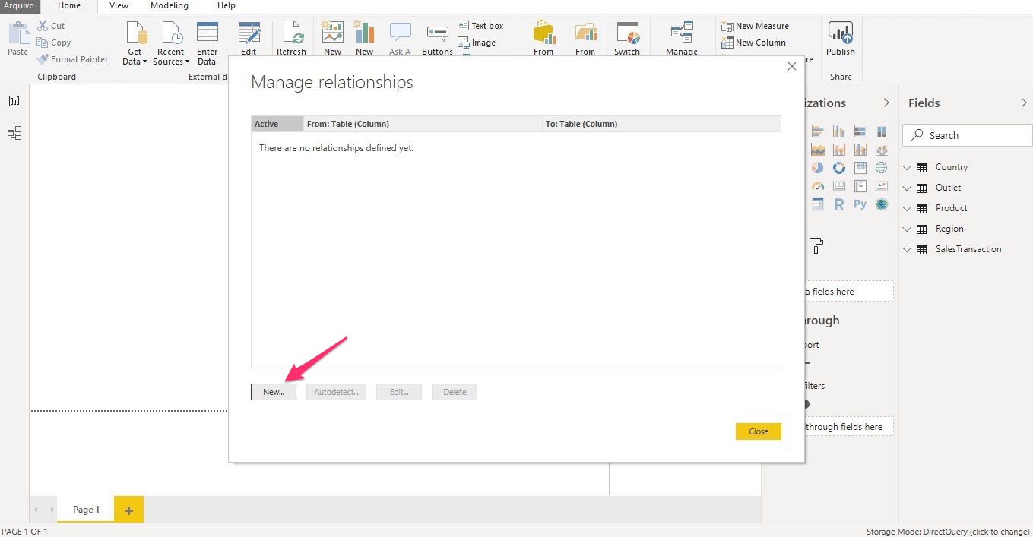Open the Model relationships view in left sidebar
This screenshot has height=537, width=1033.
[14, 133]
